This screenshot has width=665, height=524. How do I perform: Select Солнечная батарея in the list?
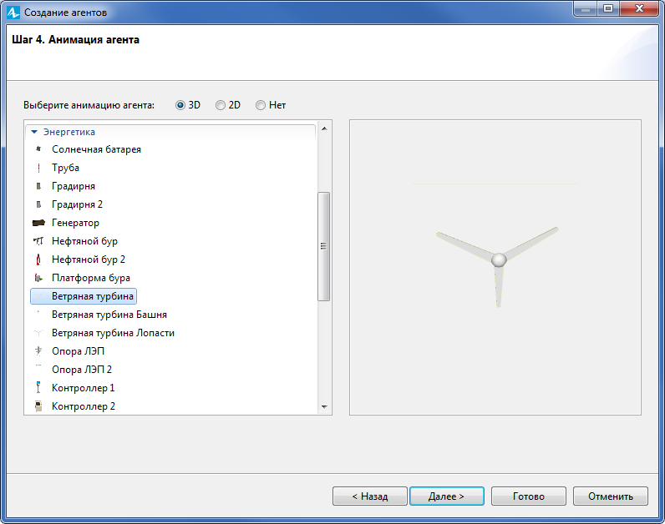pyautogui.click(x=96, y=149)
